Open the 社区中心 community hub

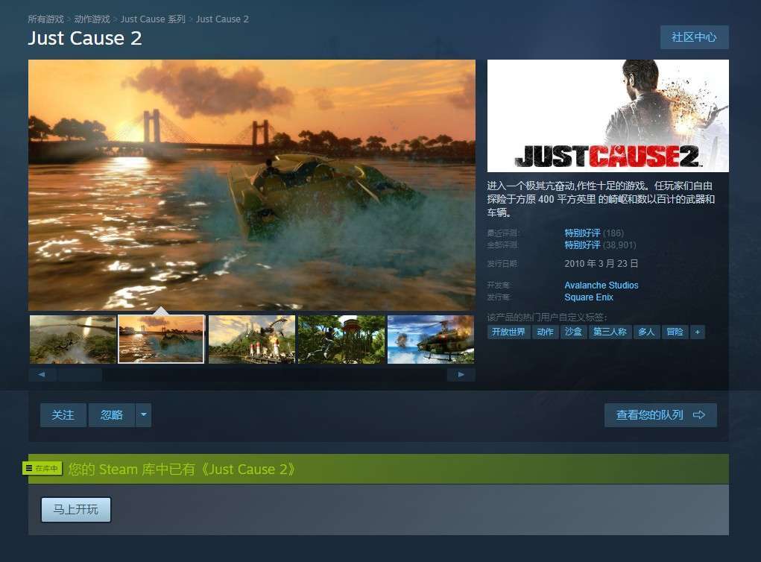[x=694, y=37]
